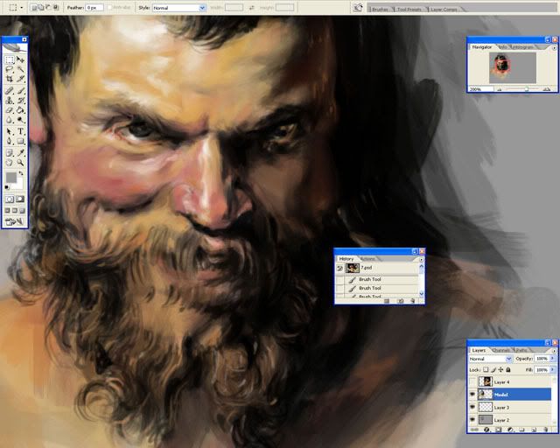Expand the layer Opacity slider arrow
Image resolution: width=560 pixels, height=448 pixels.
click(x=552, y=359)
